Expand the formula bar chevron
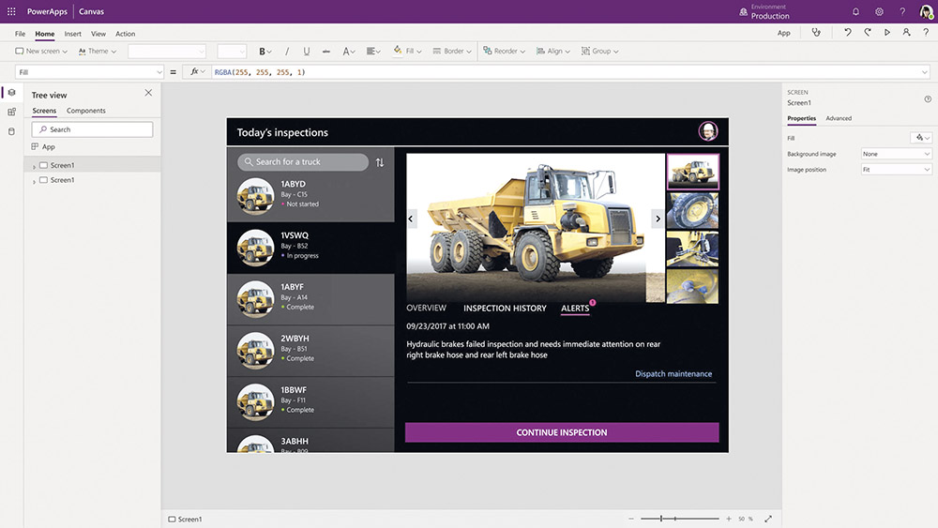The image size is (938, 528). click(x=925, y=72)
